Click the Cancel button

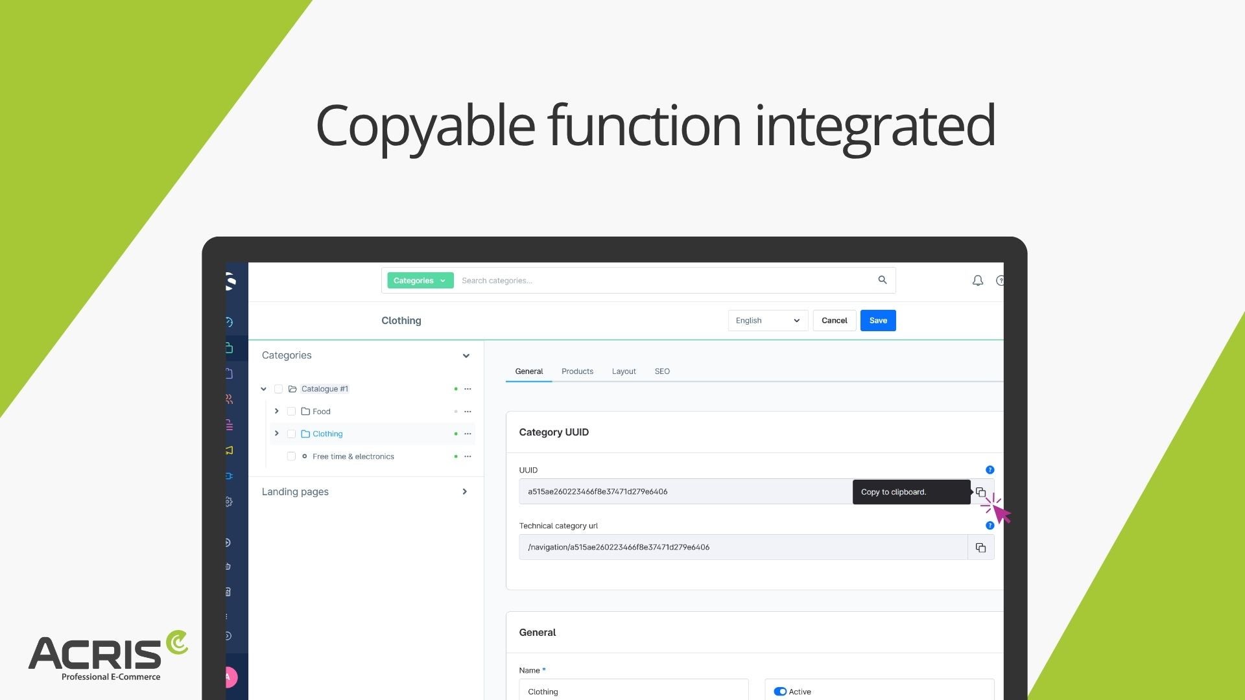point(834,321)
